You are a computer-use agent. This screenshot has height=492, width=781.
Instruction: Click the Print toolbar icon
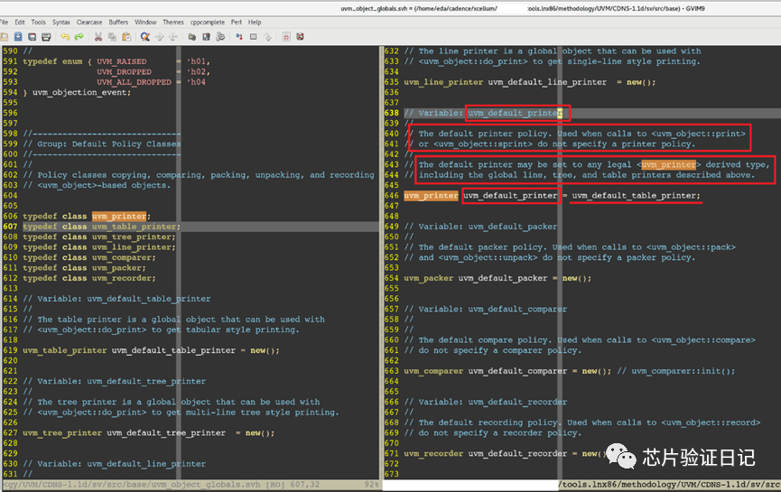tap(45, 37)
